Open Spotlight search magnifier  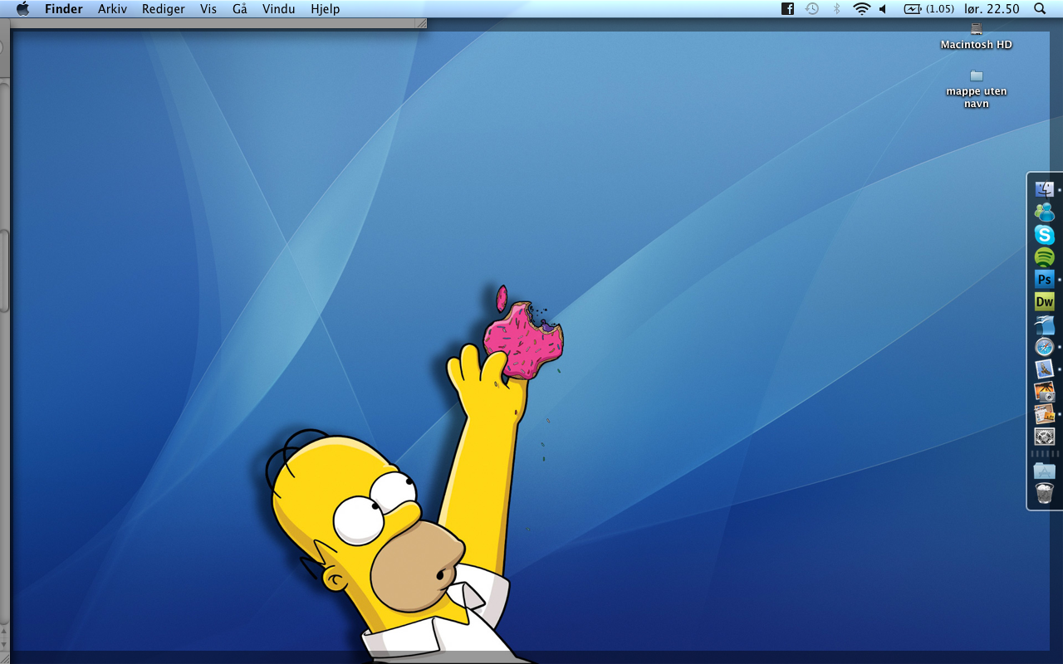coord(1040,9)
